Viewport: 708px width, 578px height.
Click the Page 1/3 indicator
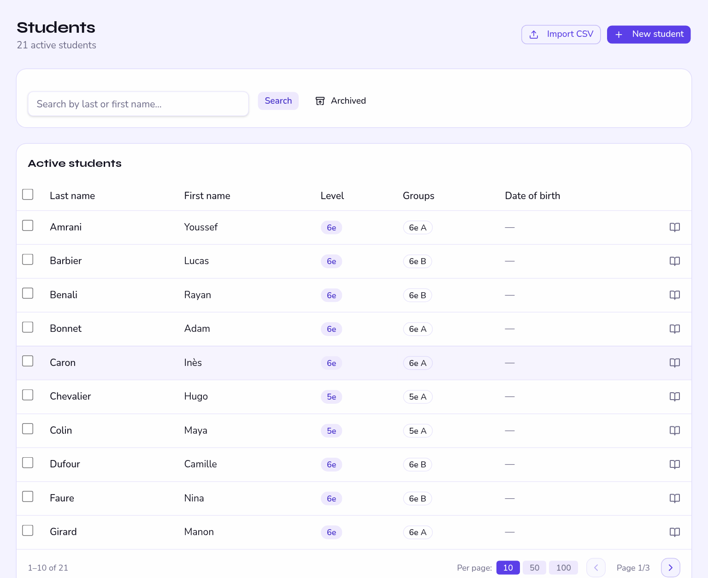[633, 568]
